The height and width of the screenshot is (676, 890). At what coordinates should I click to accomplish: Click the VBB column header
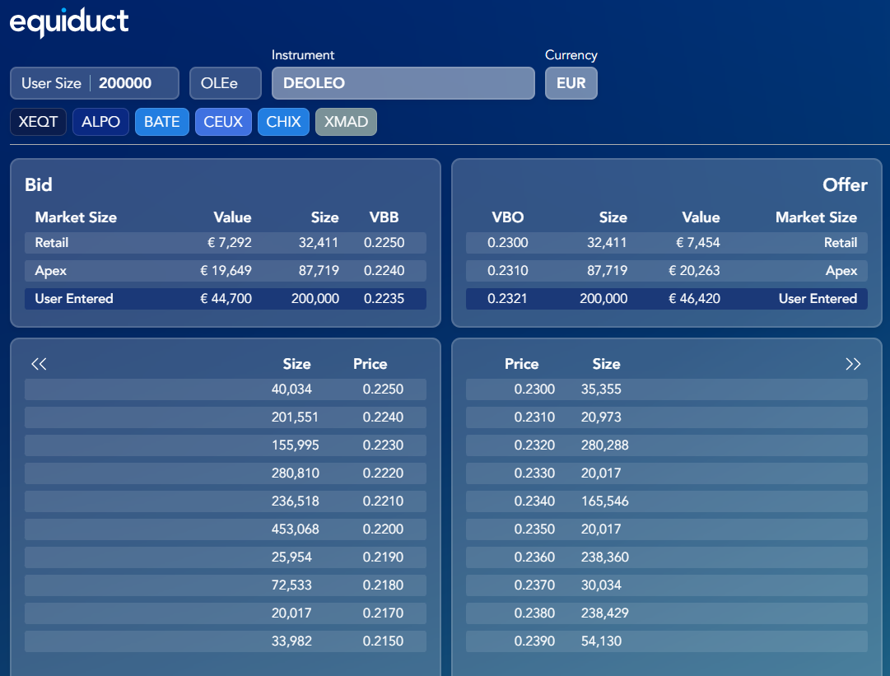pyautogui.click(x=384, y=217)
